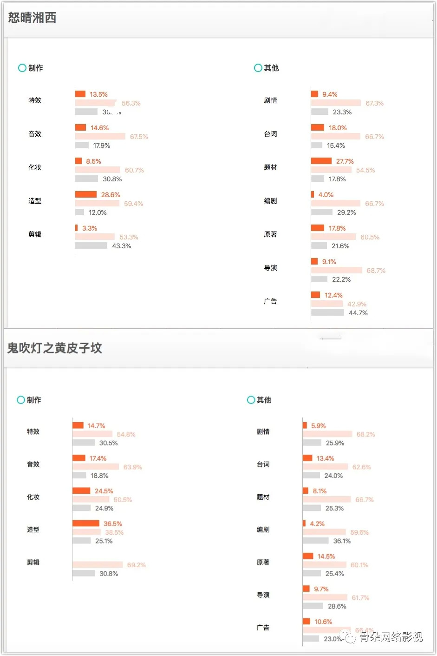Click the orange 27.7% bar for 题材
This screenshot has height=656, width=437.
pos(321,161)
